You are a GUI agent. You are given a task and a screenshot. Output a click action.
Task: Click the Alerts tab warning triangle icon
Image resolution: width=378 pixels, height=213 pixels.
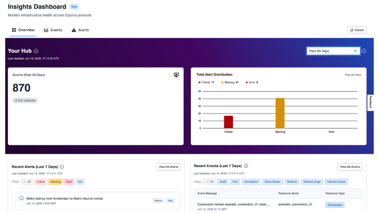74,30
